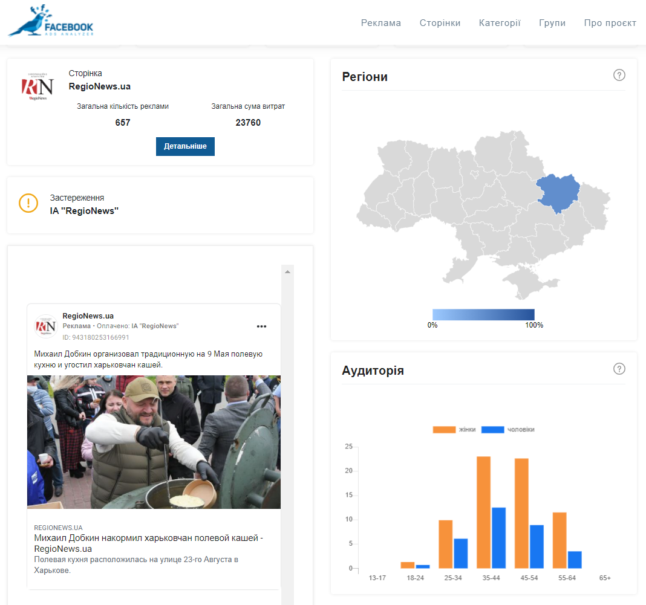Select the Групи navigation item
The image size is (646, 605).
pyautogui.click(x=552, y=23)
